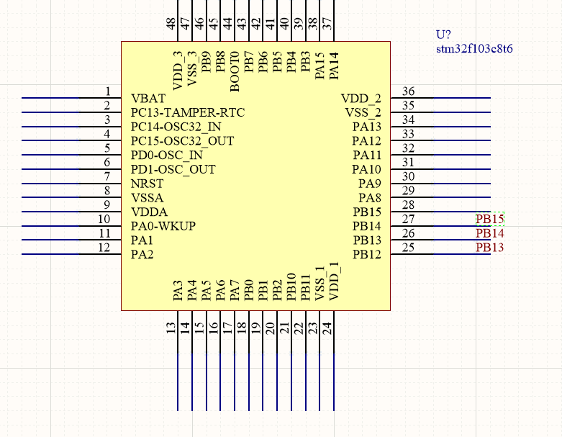This screenshot has width=562, height=437.
Task: Select the PB8 pin label
Action: [x=220, y=62]
